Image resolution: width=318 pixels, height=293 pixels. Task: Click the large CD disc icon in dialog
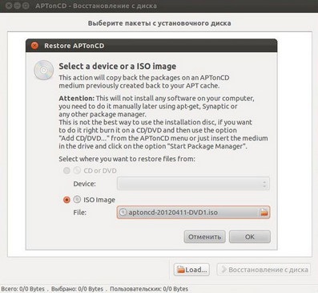click(43, 70)
